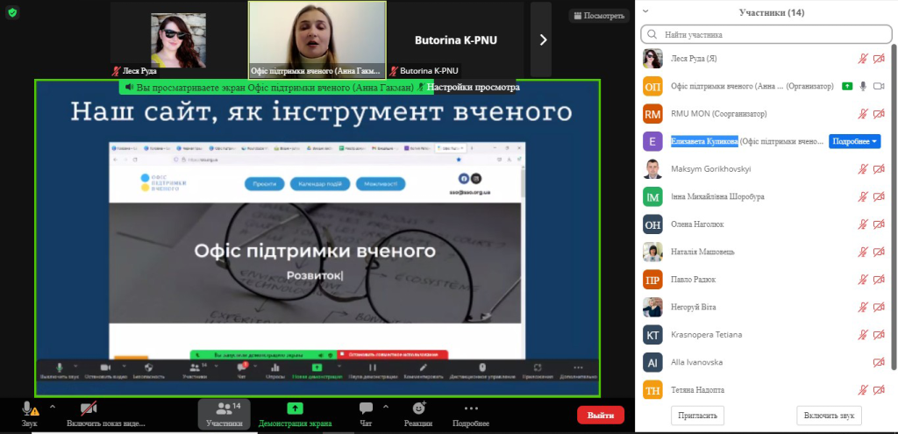Start screen sharing with Демонстрация экрана
The image size is (898, 434).
click(x=295, y=413)
